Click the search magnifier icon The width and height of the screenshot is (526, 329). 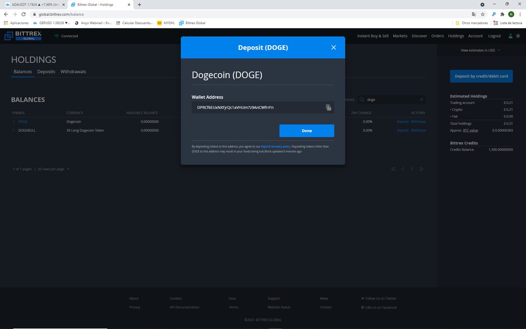[362, 100]
